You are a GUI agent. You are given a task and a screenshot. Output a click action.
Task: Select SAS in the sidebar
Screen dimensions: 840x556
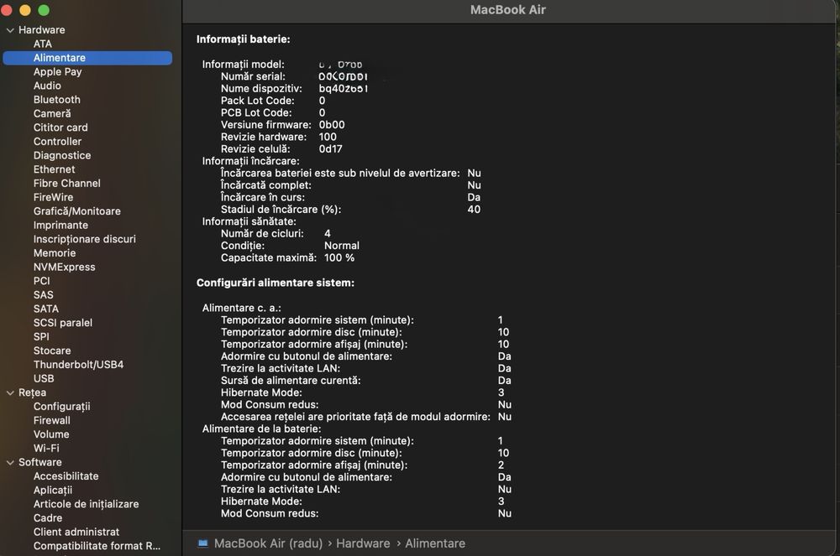tap(44, 294)
